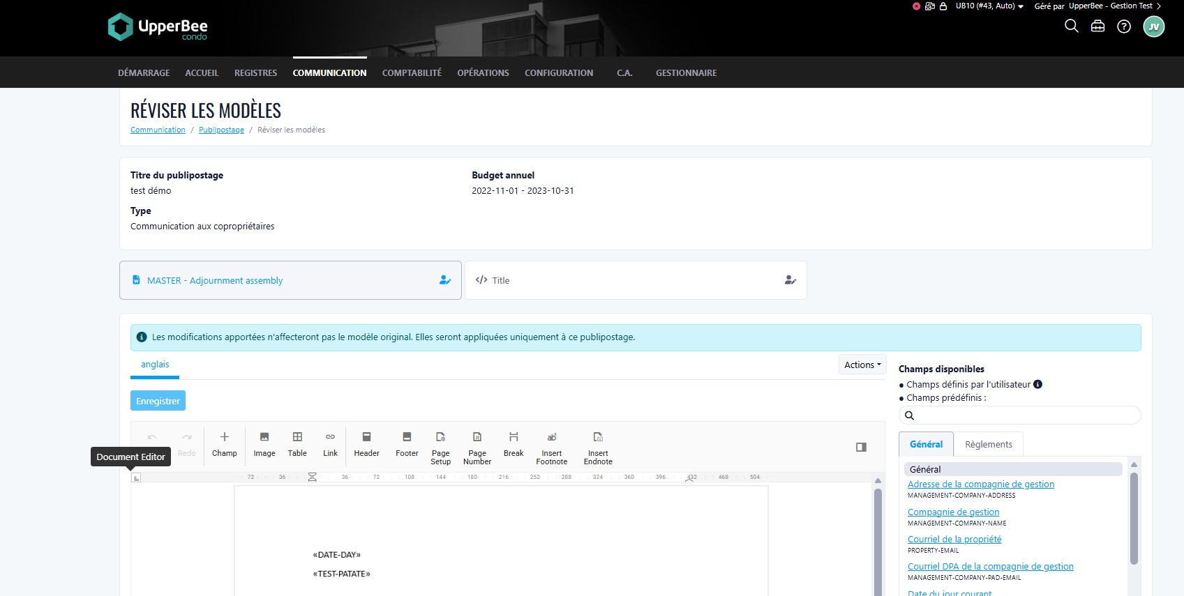Select the Title template card
This screenshot has width=1184, height=596.
pyautogui.click(x=636, y=280)
